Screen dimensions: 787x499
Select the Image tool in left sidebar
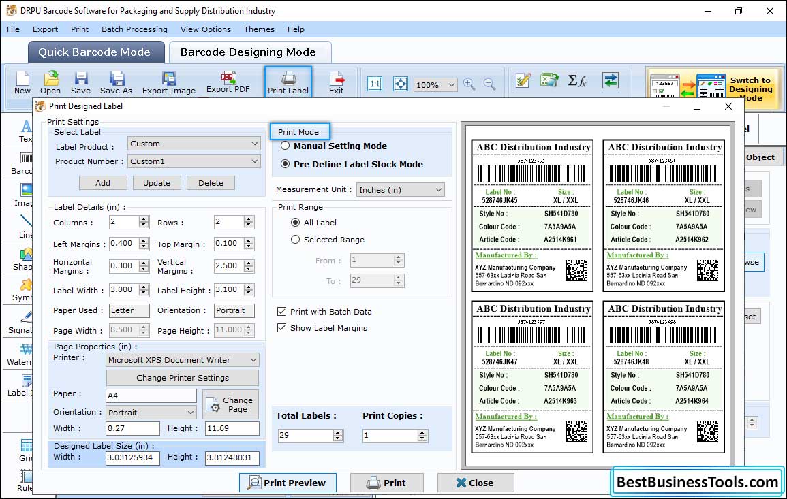coord(24,195)
